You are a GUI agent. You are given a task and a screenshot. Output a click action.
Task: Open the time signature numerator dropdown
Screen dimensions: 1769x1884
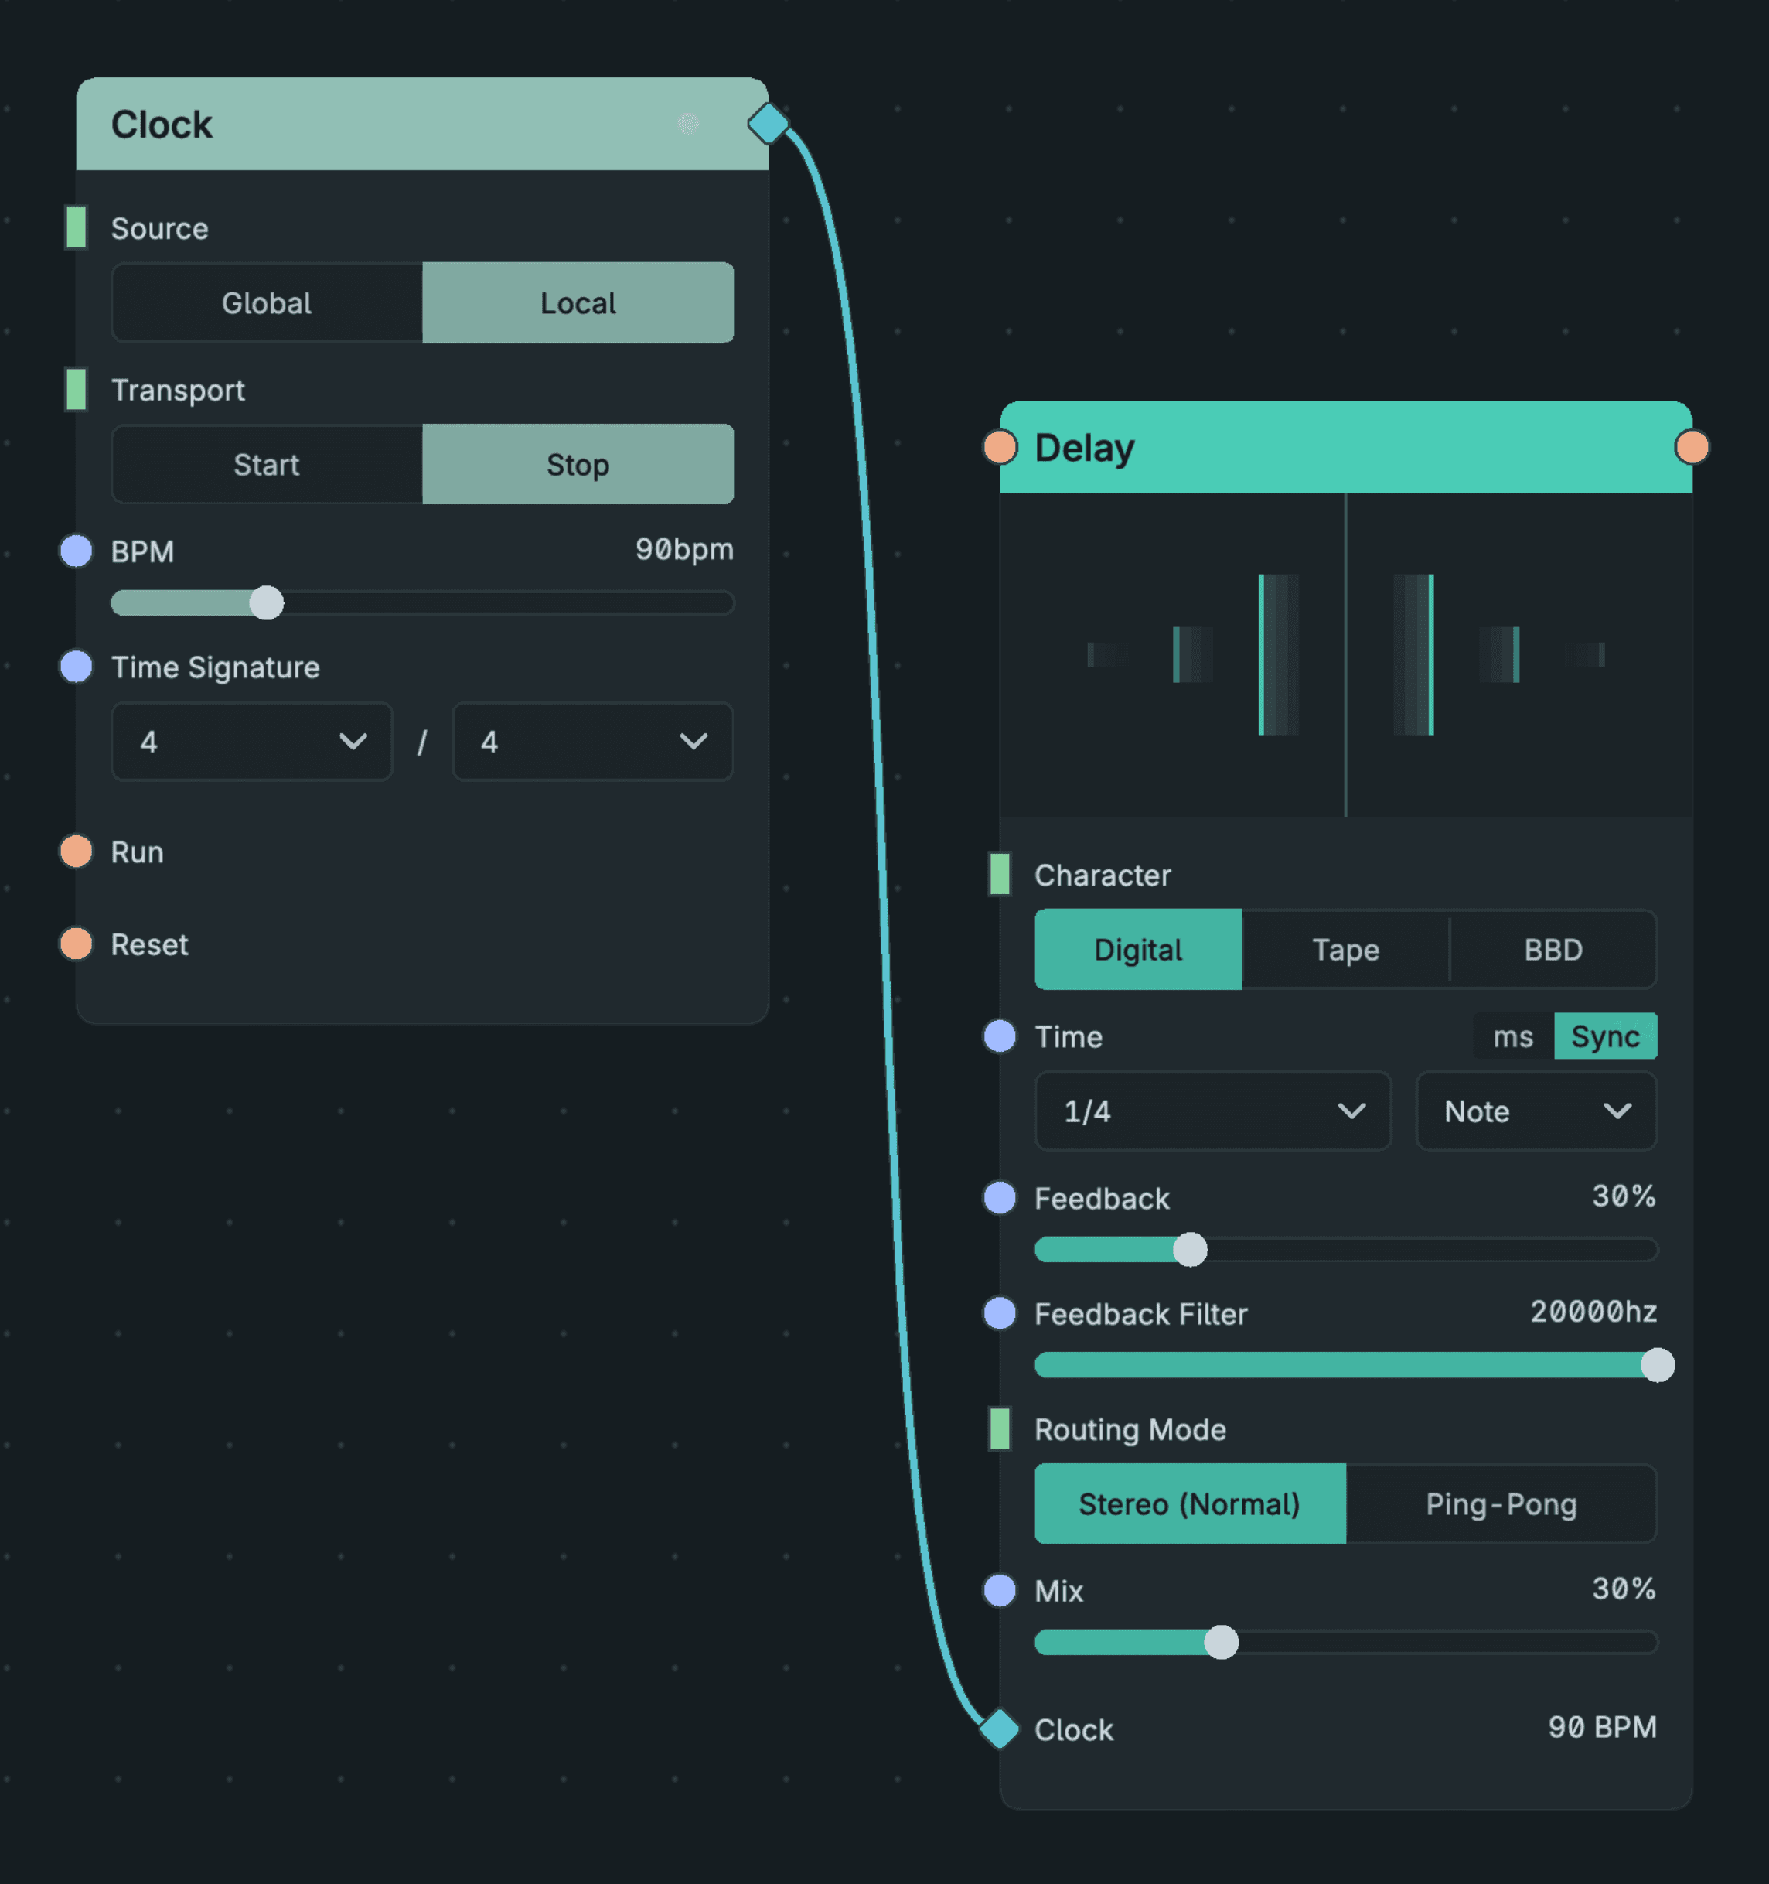point(252,741)
